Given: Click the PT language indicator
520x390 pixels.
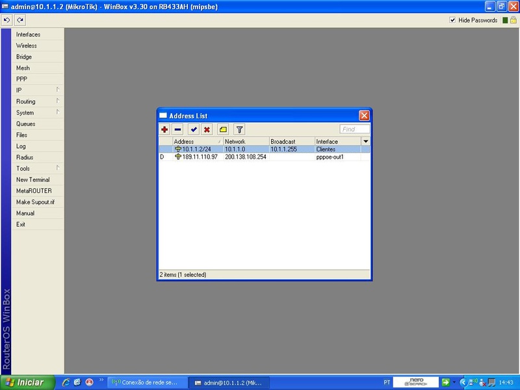Looking at the screenshot, I should click(387, 382).
